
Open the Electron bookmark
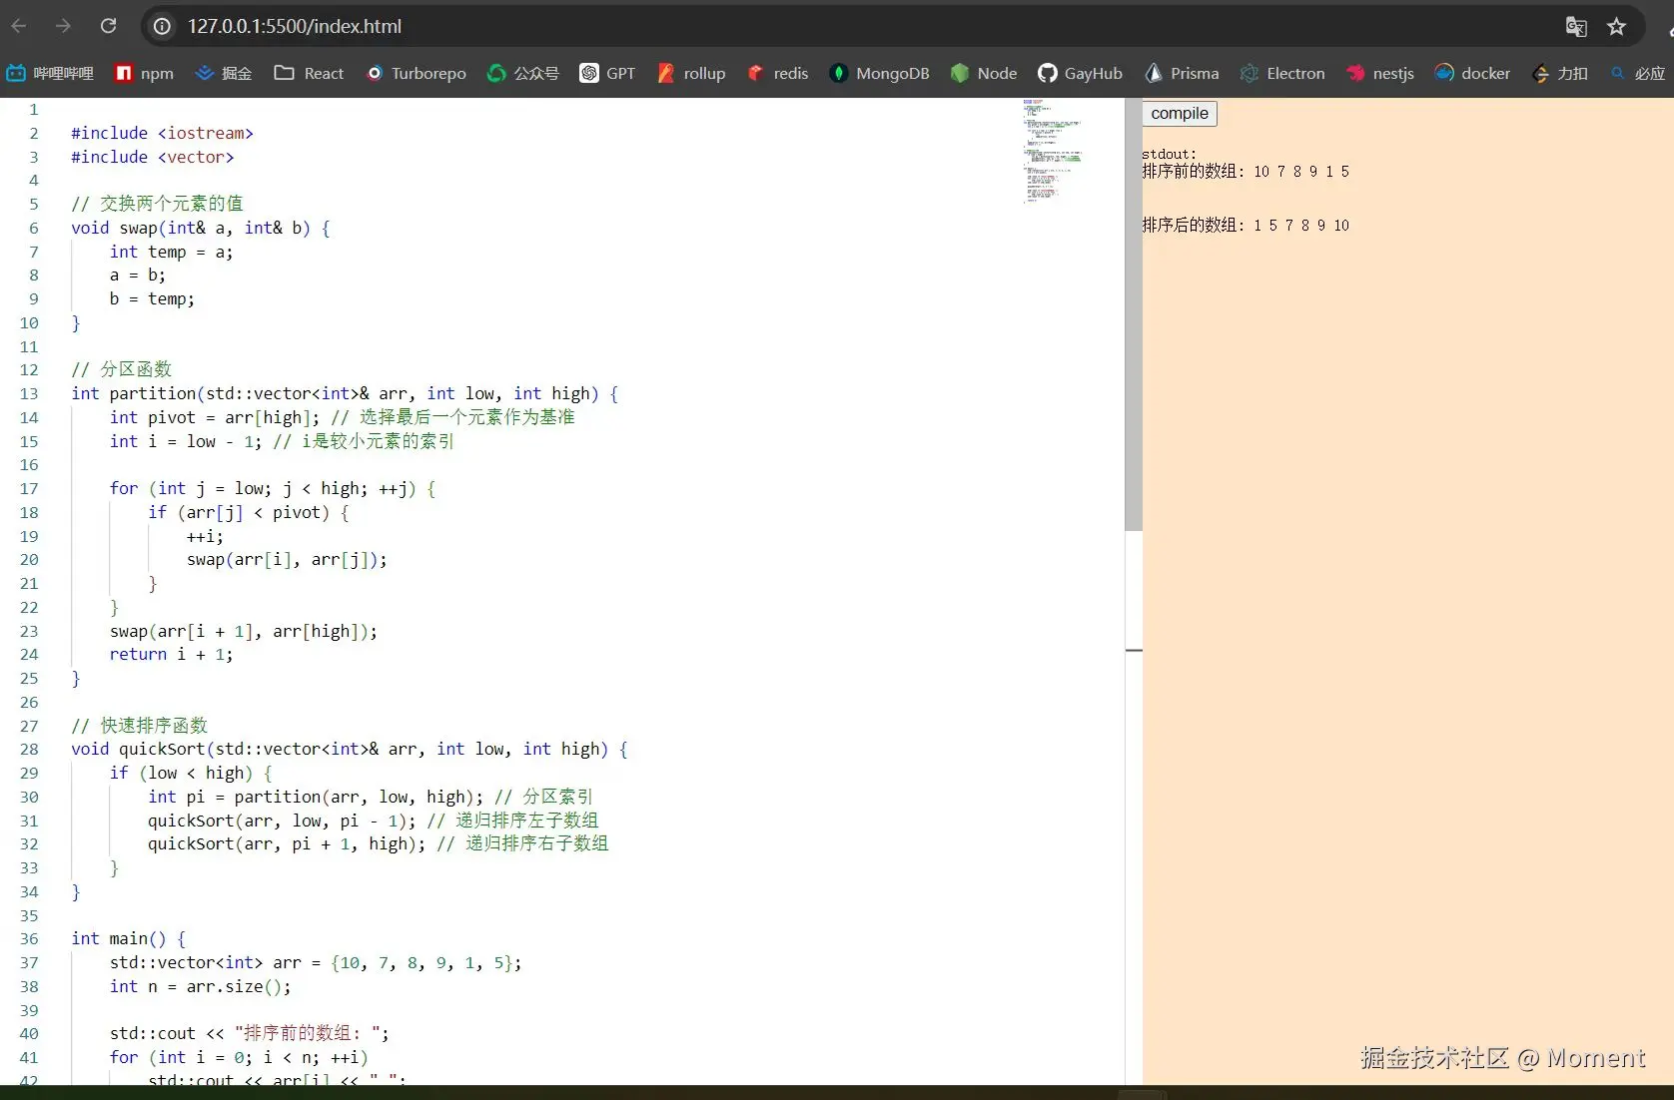(1283, 73)
